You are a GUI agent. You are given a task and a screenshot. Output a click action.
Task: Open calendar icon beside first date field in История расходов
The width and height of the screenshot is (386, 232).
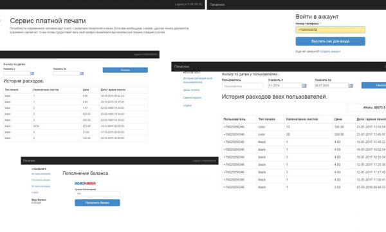tap(32, 73)
